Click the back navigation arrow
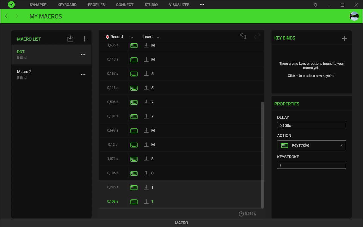363x227 pixels. coord(6,16)
